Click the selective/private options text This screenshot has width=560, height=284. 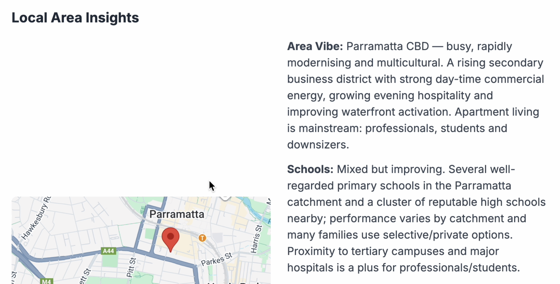(x=448, y=235)
